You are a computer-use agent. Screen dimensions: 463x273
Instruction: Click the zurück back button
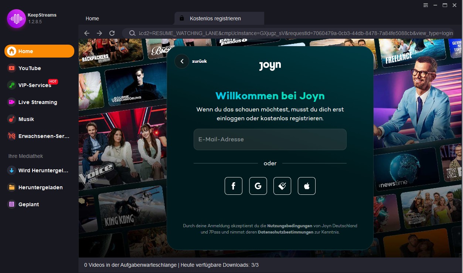point(182,61)
